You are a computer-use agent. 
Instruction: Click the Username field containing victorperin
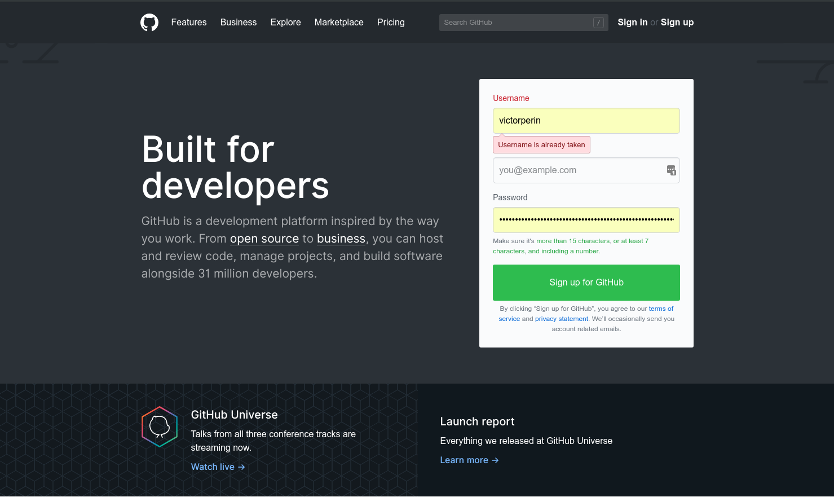586,121
